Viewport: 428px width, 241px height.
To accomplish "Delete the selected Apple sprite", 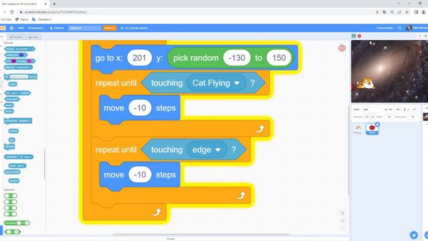I will pyautogui.click(x=377, y=125).
